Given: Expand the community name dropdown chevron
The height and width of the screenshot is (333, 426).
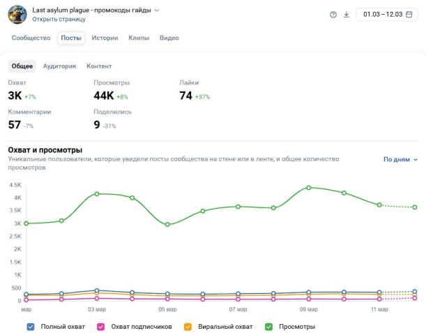Looking at the screenshot, I should click(x=157, y=10).
